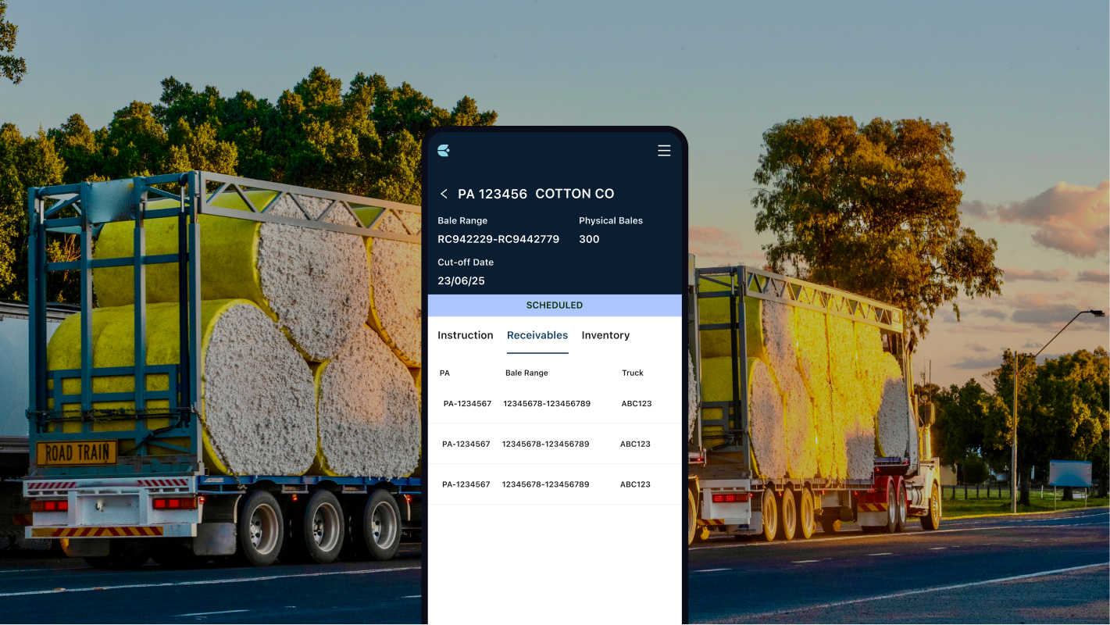The image size is (1110, 625).
Task: Click the PA 123456 COTTON CO title
Action: [536, 194]
